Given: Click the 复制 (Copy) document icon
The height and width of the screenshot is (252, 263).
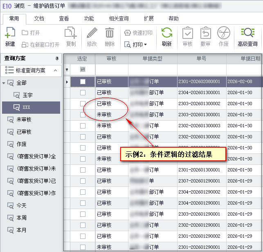Looking at the screenshot, I should pos(71,33).
